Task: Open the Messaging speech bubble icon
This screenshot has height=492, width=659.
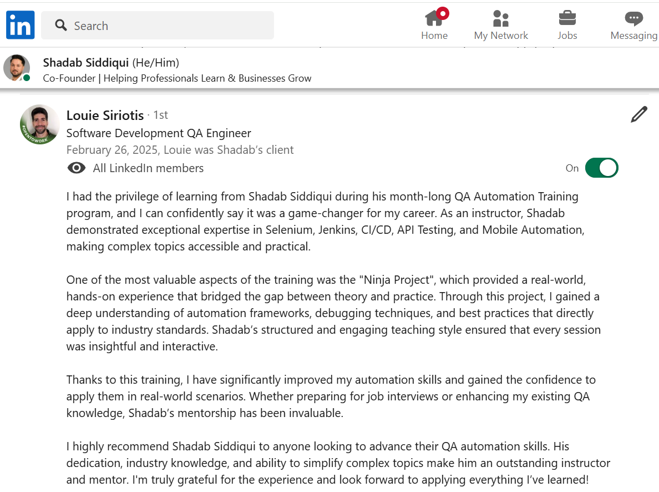Action: coord(633,19)
